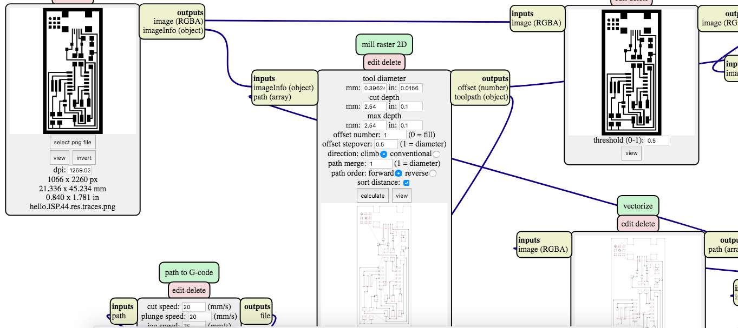Click the hello.ISP.44 traces preview image

pos(74,70)
